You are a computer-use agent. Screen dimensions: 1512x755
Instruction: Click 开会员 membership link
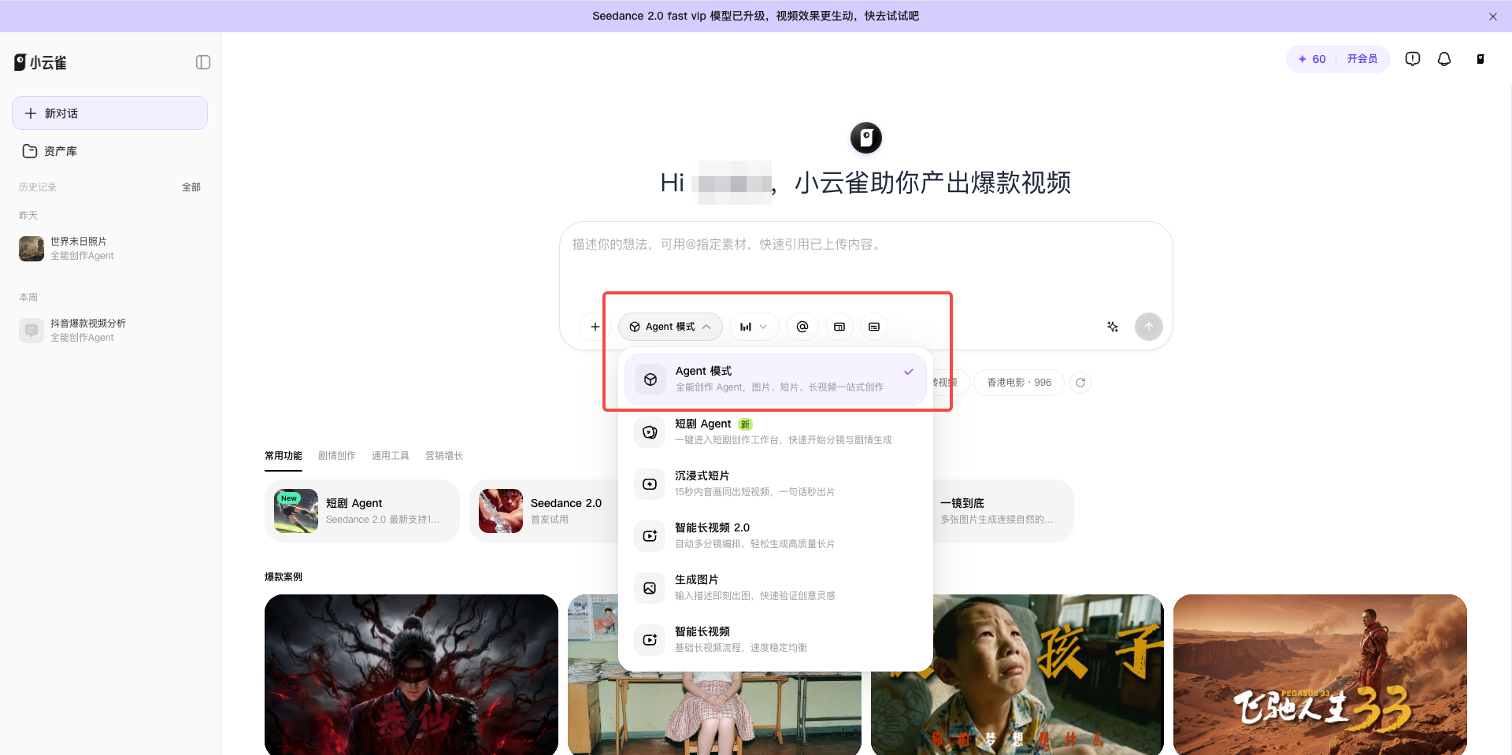click(x=1362, y=59)
